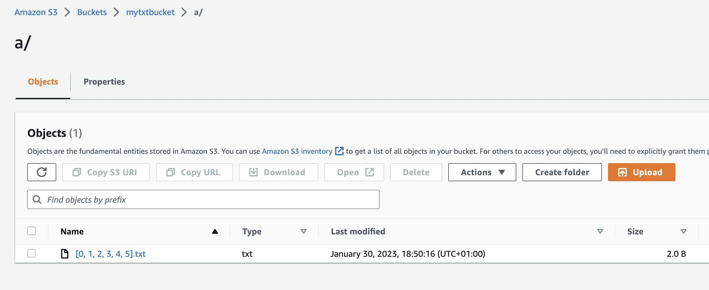Switch to the Properties tab
The width and height of the screenshot is (709, 290).
104,82
